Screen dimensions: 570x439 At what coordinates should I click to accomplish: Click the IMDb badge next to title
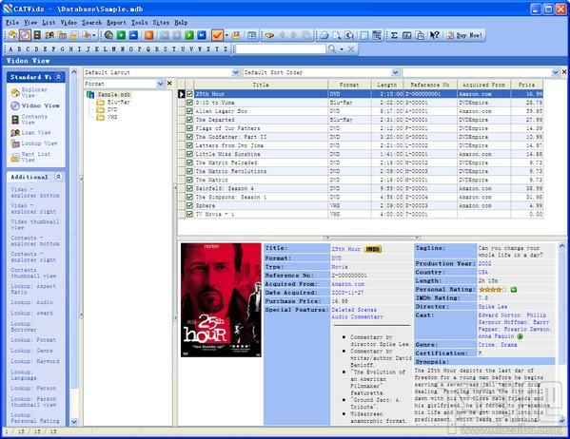coord(373,249)
